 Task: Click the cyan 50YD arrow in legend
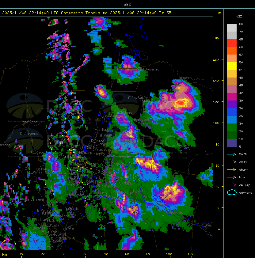click(232, 154)
